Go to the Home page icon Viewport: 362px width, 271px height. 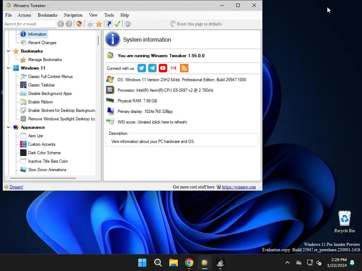tap(79, 24)
